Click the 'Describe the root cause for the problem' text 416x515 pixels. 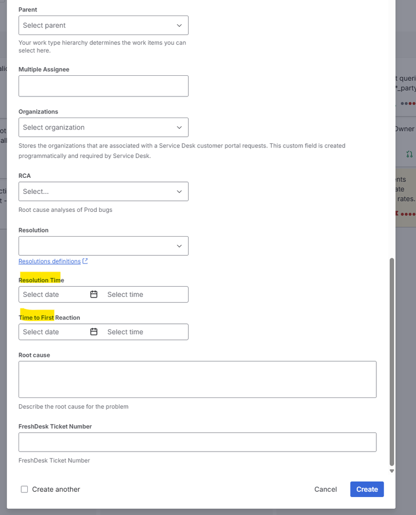click(x=74, y=407)
